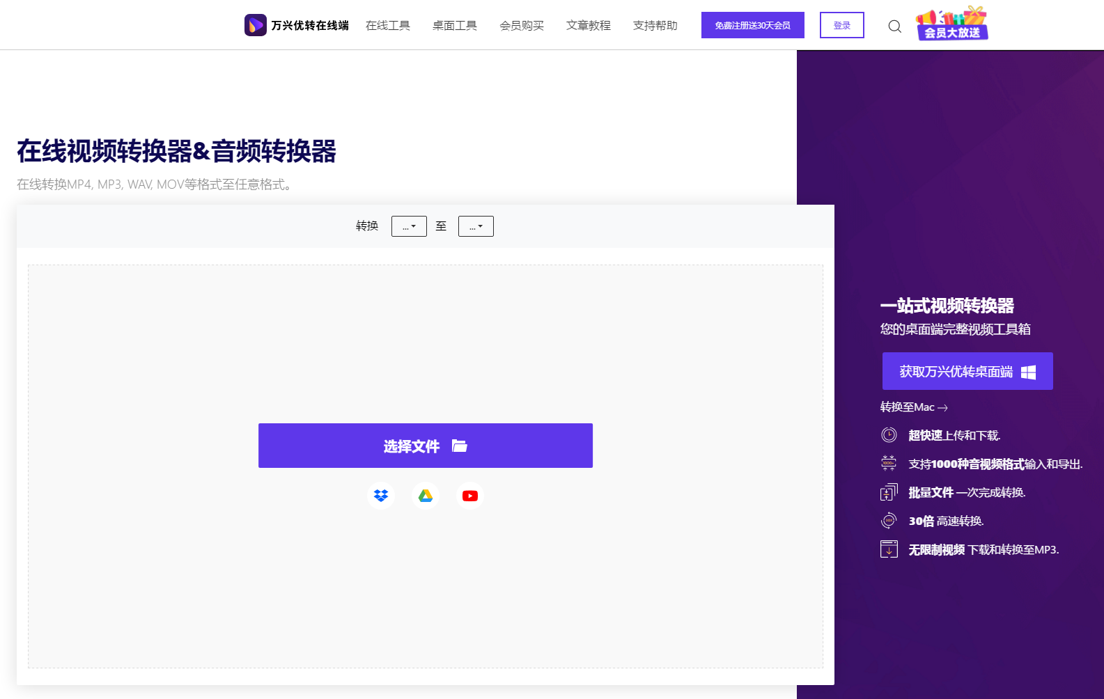
Task: Click the 一站式视频转换器 heading
Action: click(947, 306)
